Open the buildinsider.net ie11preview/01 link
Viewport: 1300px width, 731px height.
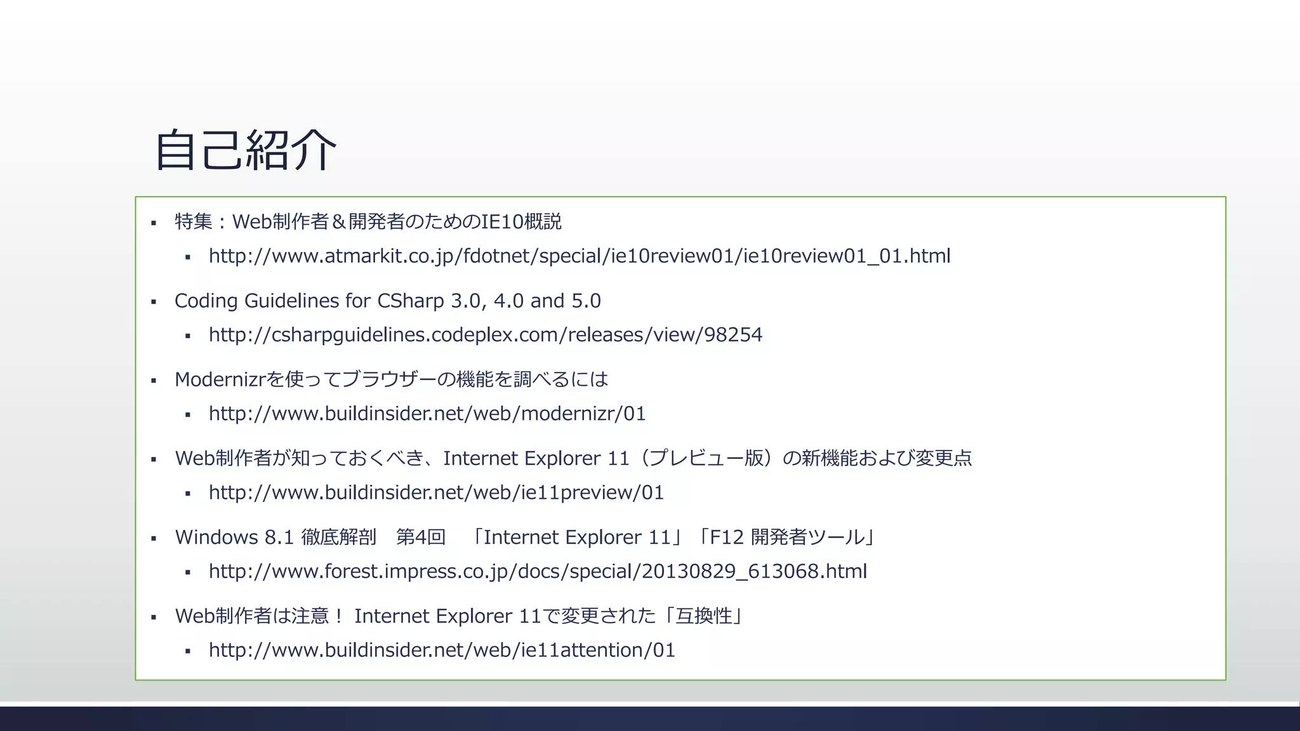click(x=436, y=492)
